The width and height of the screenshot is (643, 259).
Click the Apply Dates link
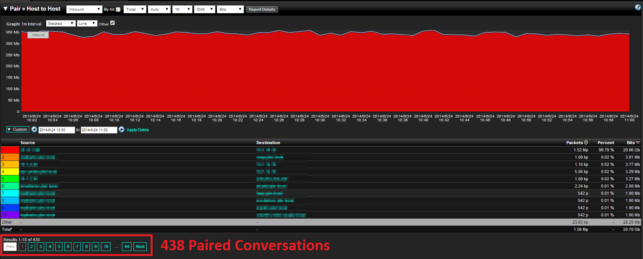pyautogui.click(x=138, y=130)
